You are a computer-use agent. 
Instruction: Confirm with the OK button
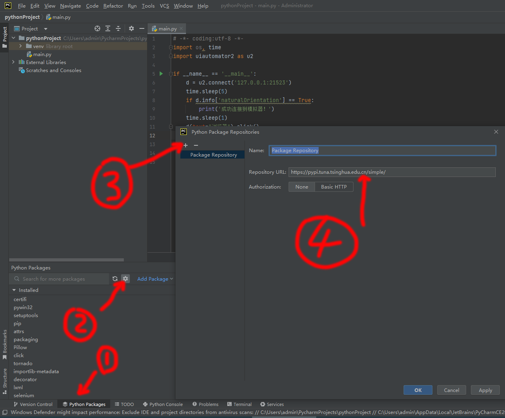[418, 390]
